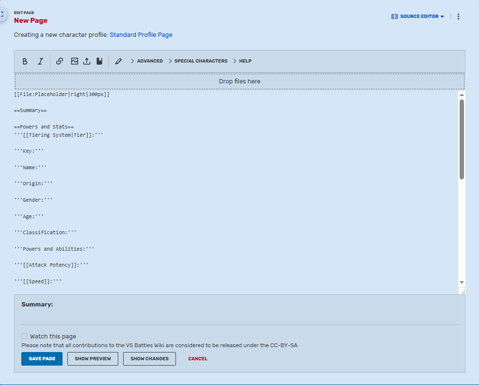Click the CC-BY-SA contributions notice text
Screen dimensions: 479x385
[x=160, y=345]
